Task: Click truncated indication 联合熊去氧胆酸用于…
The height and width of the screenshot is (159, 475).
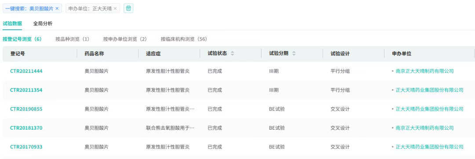Action: pyautogui.click(x=170, y=128)
